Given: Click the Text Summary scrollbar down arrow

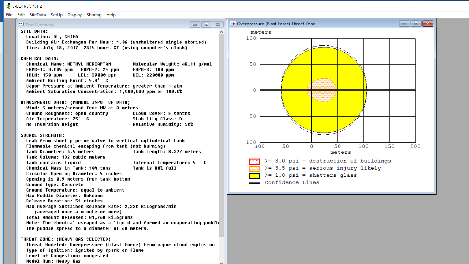Looking at the screenshot, I should 222,262.
